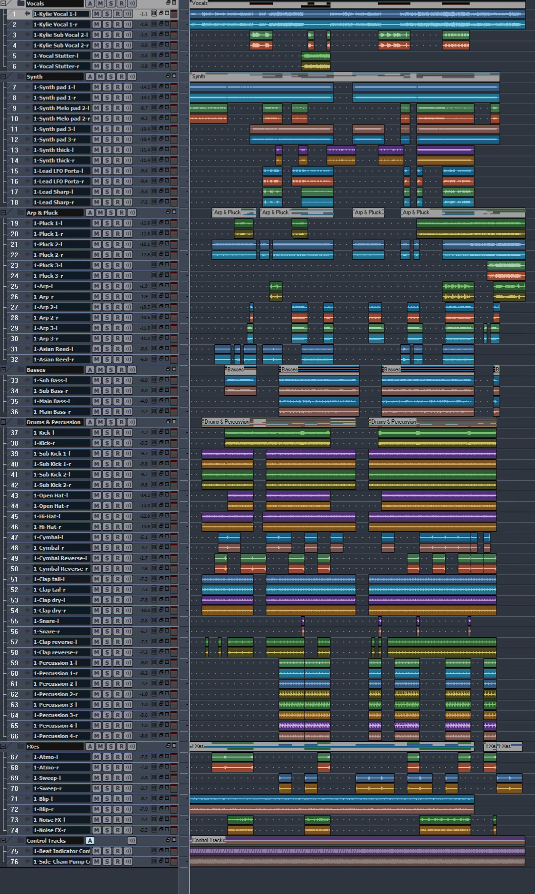
Task: Click first Basses folder clip header in arrangement
Action: pos(240,369)
